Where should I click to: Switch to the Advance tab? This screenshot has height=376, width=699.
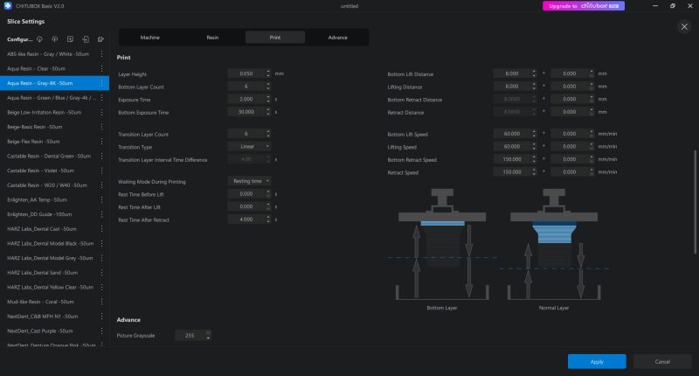coord(337,38)
